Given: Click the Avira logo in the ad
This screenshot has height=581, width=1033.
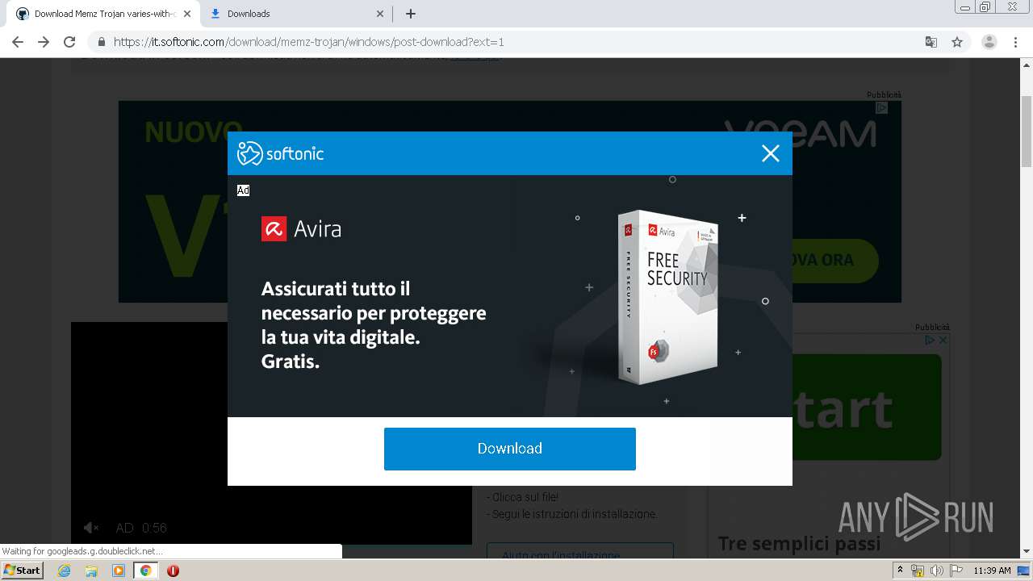Looking at the screenshot, I should (x=301, y=229).
